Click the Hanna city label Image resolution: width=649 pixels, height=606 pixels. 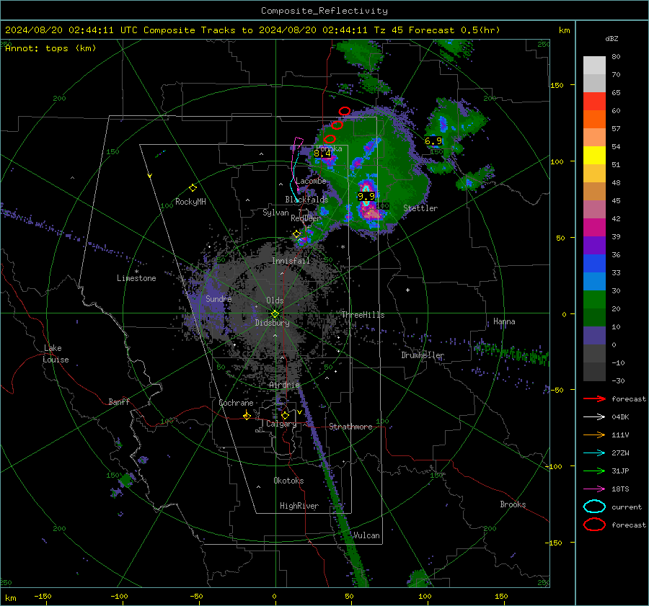point(504,321)
